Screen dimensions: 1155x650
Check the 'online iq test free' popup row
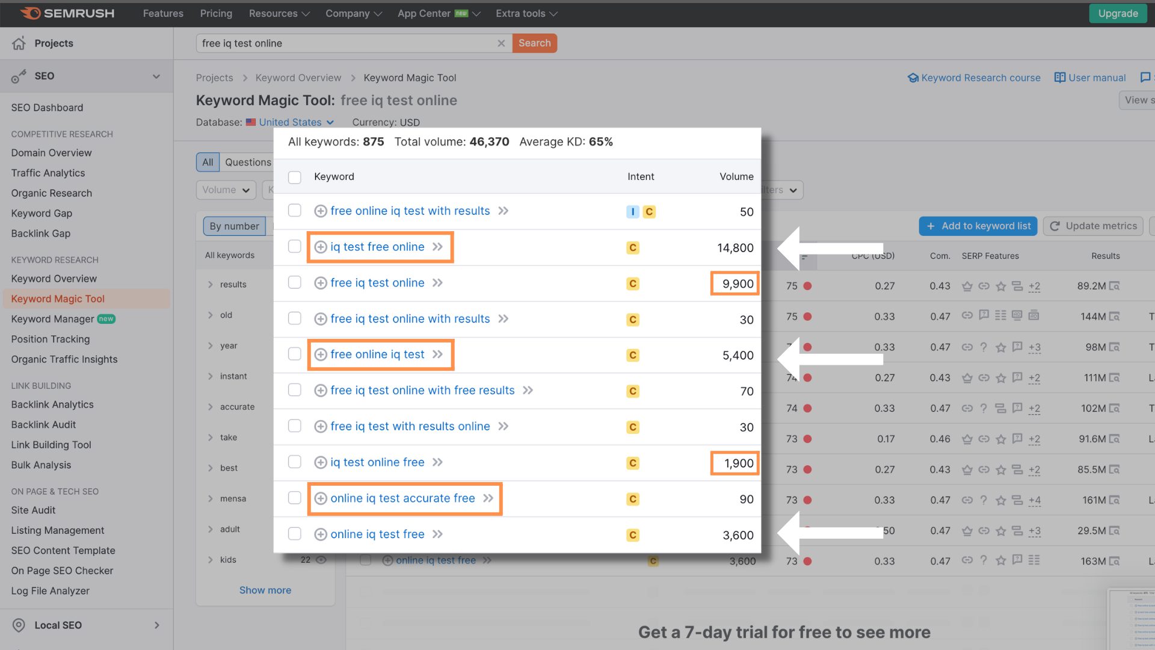click(294, 534)
